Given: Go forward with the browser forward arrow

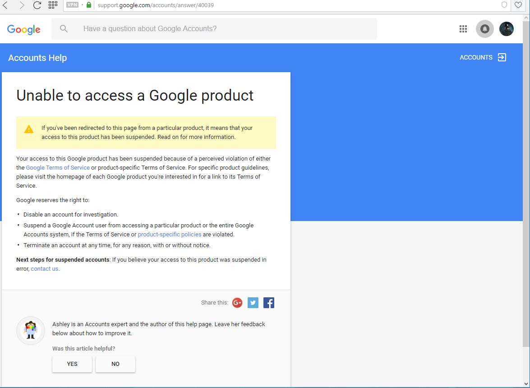Looking at the screenshot, I should coord(22,5).
